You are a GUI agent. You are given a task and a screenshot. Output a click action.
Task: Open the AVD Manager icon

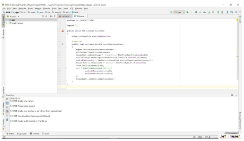(222, 12)
